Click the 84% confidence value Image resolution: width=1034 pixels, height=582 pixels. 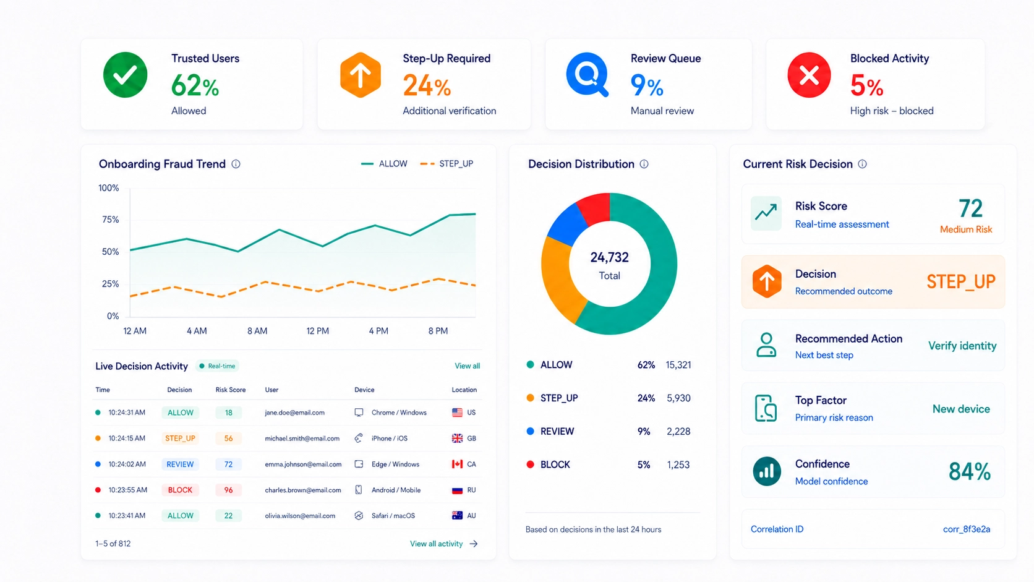[x=970, y=472]
